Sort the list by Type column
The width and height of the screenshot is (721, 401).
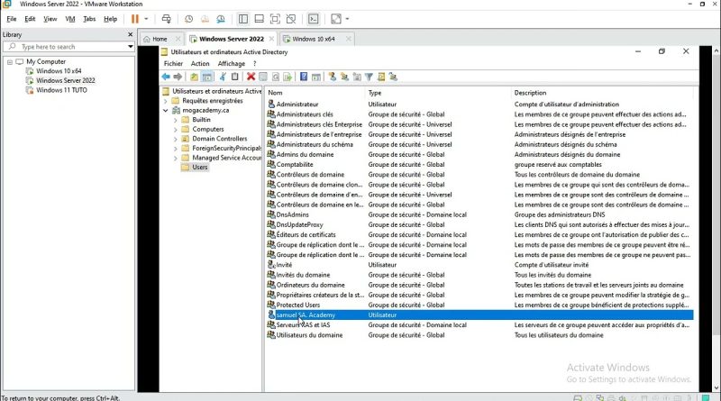[x=438, y=93]
